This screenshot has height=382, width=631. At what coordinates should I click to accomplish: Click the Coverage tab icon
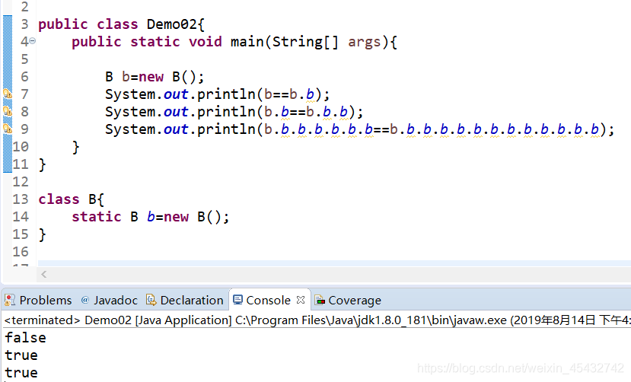coord(320,300)
